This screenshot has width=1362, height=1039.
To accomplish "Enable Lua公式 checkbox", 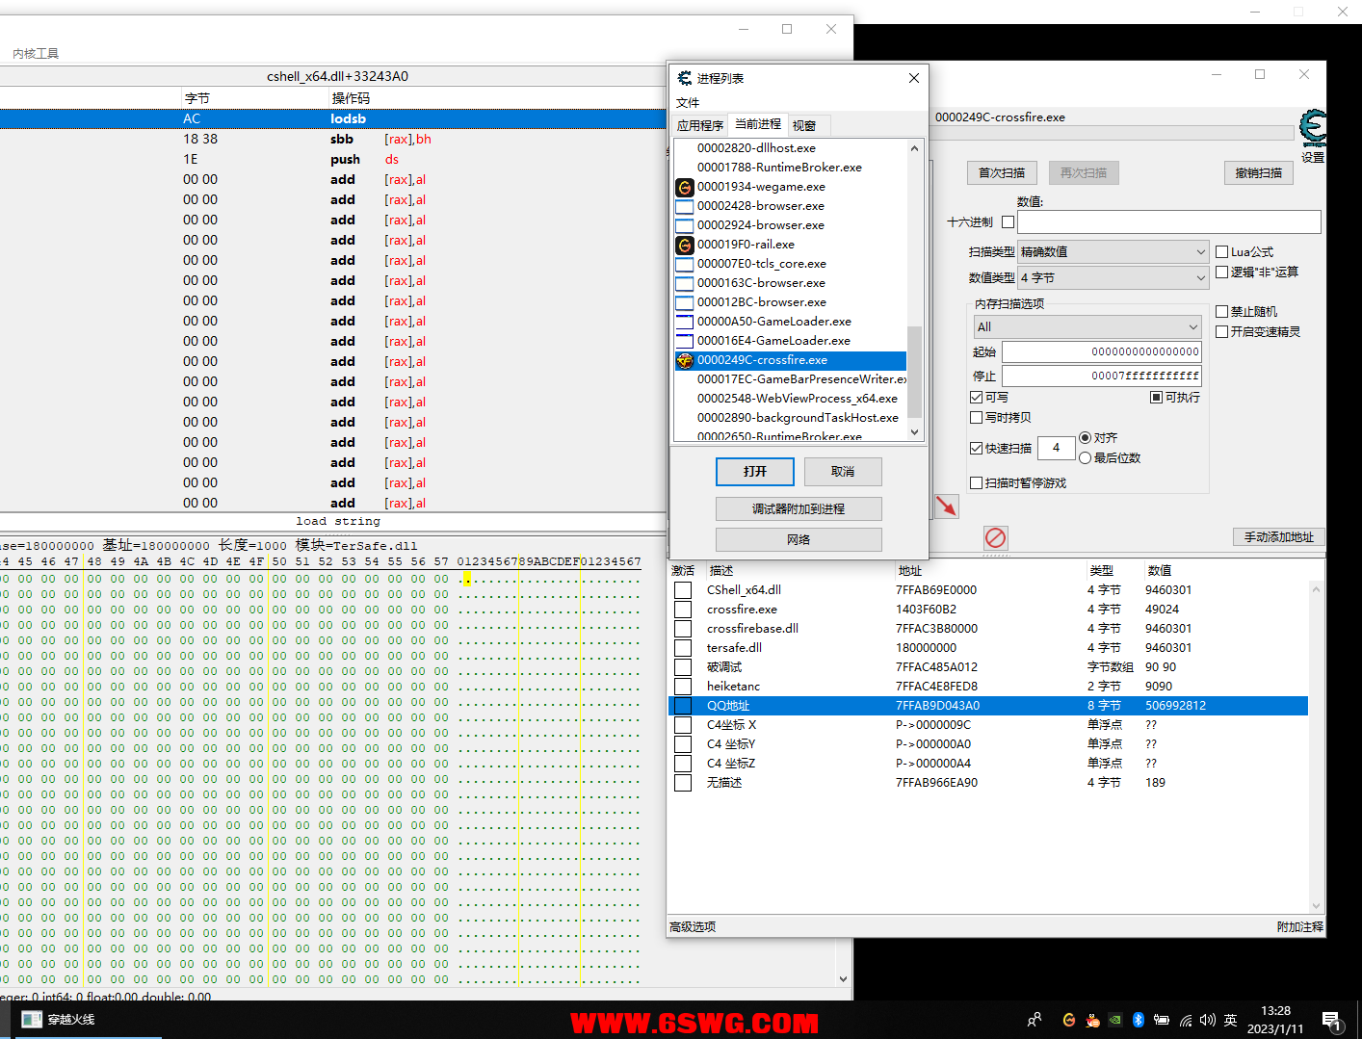I will pos(1221,252).
